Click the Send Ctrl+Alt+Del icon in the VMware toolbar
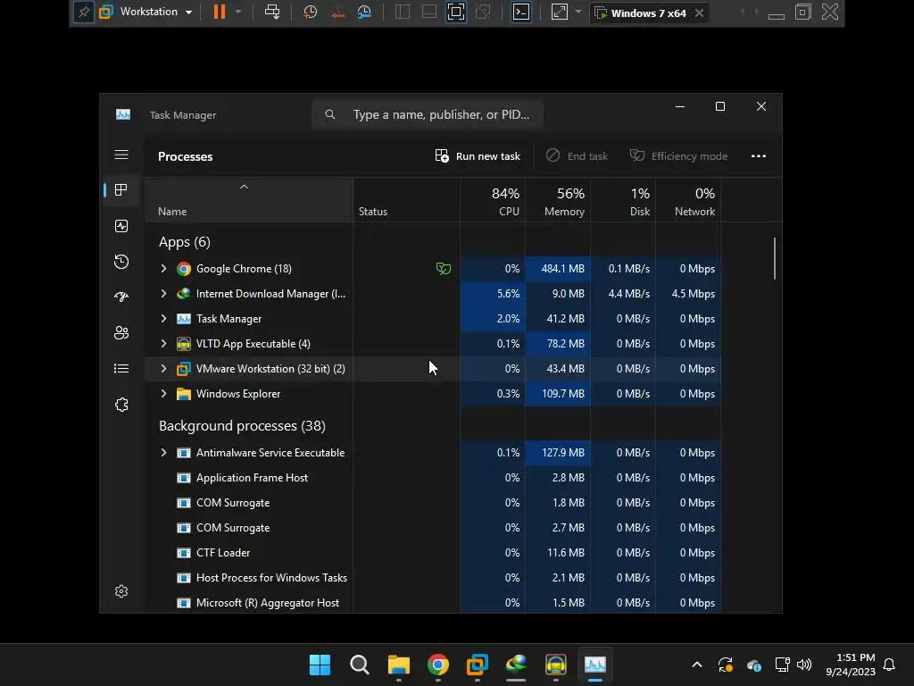Viewport: 914px width, 686px height. coord(272,13)
